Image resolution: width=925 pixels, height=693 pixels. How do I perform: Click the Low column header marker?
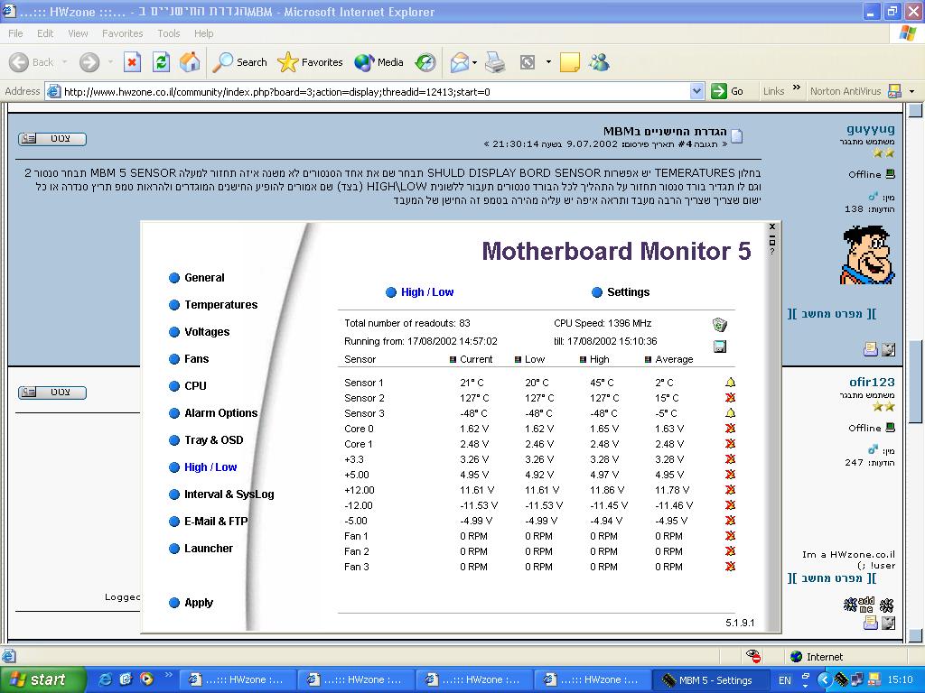tap(518, 359)
